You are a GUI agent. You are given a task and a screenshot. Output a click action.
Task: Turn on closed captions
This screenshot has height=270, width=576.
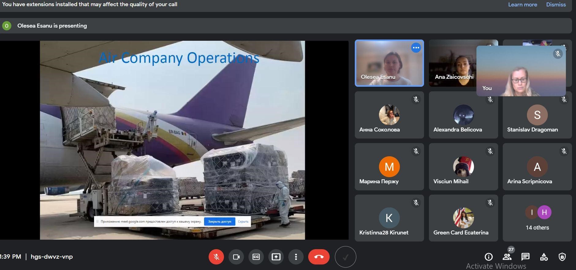[x=256, y=257]
